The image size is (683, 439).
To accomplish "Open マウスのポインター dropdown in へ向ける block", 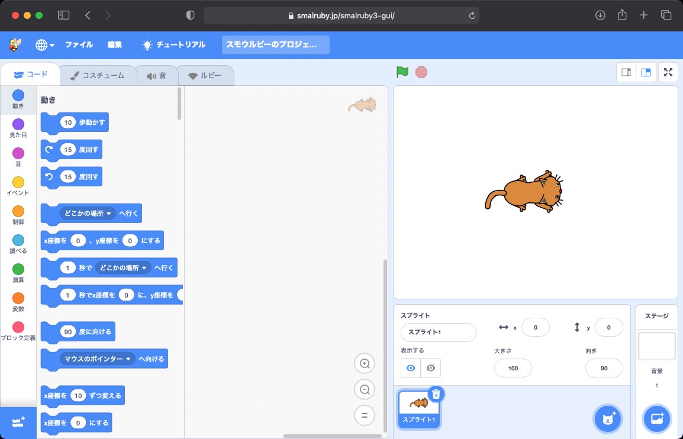I will click(x=98, y=359).
